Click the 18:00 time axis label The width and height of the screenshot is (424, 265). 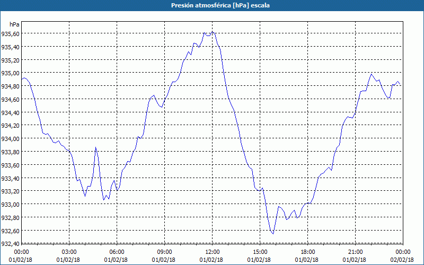coord(307,252)
